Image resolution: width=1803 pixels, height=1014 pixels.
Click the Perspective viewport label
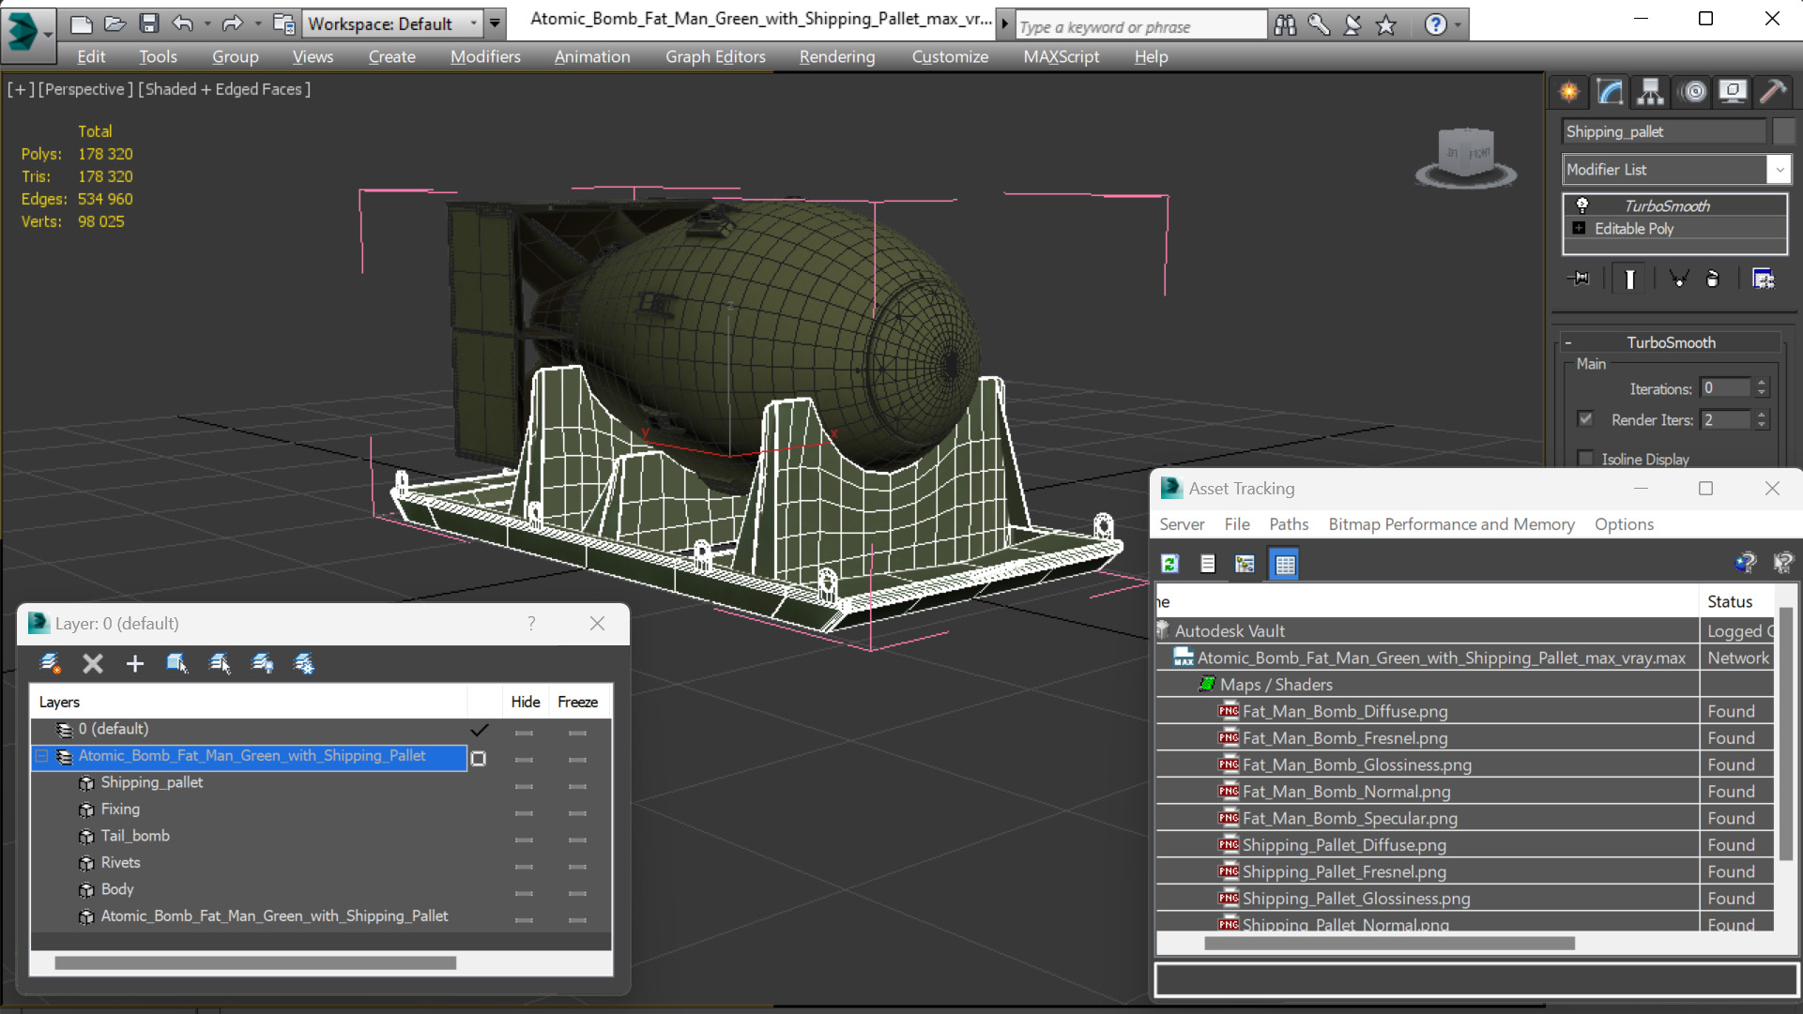[84, 89]
